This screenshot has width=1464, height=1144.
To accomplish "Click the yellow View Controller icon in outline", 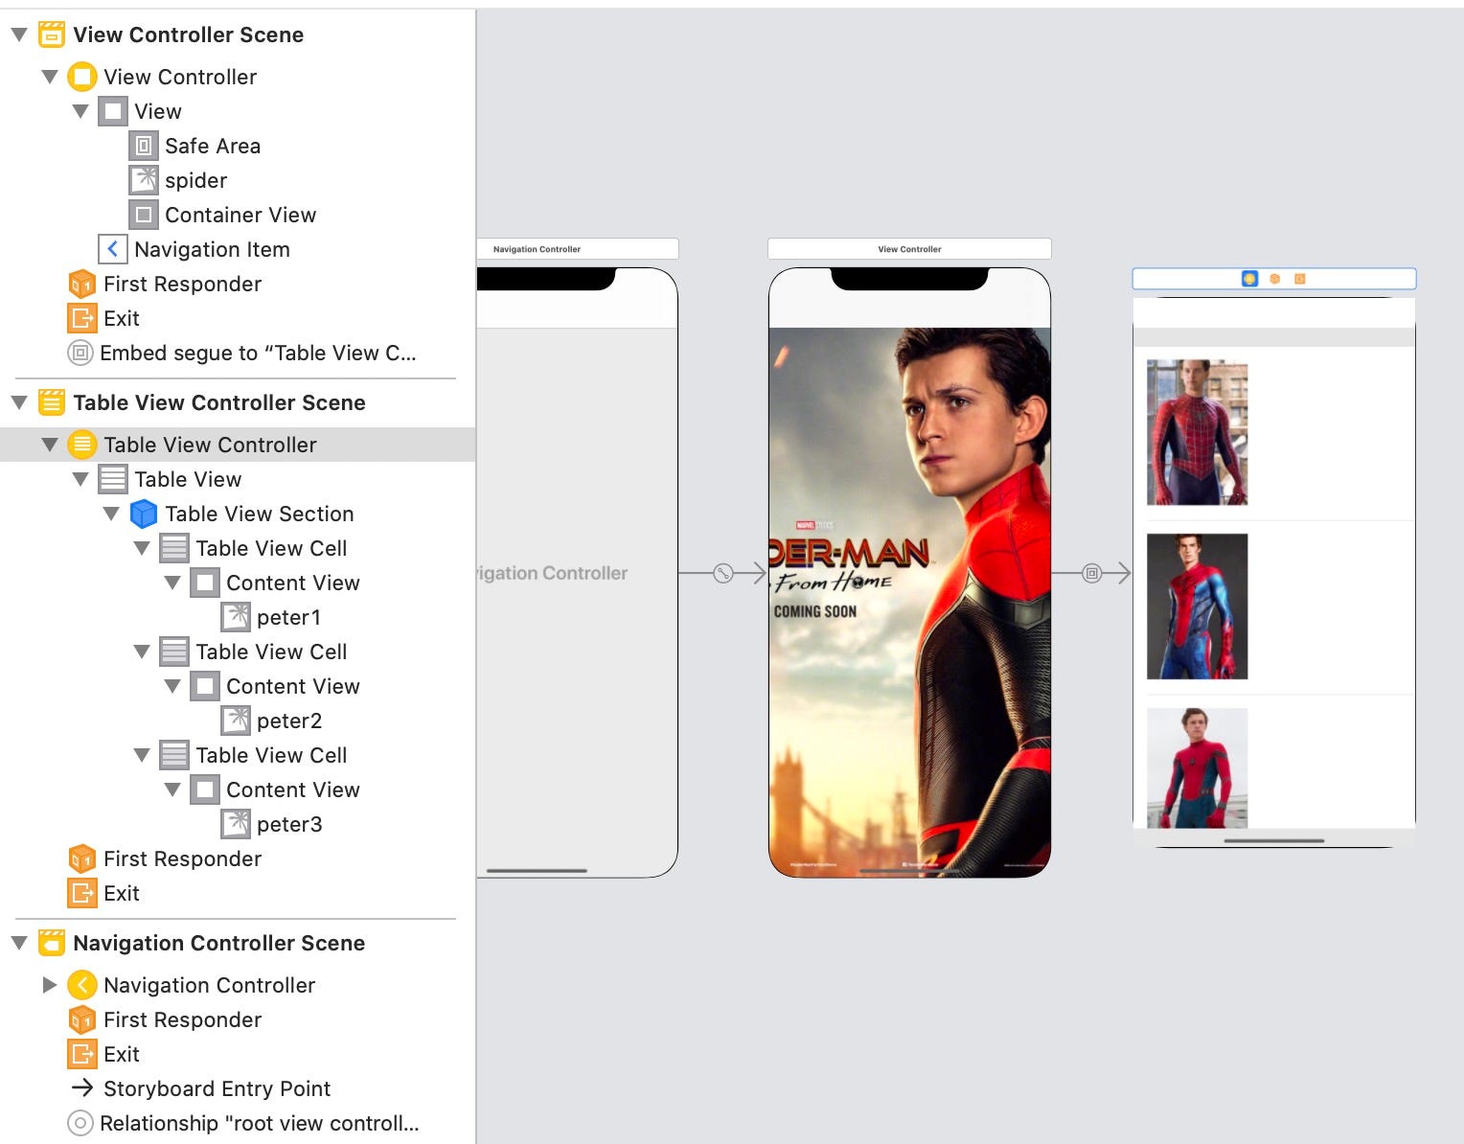I will click(81, 77).
